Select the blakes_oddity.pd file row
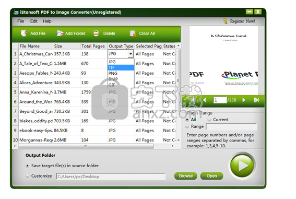This screenshot has width=296, height=199. [94, 121]
